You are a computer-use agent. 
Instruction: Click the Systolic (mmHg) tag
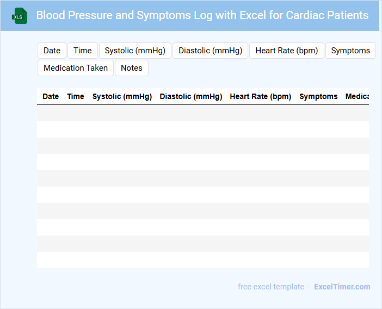(x=135, y=51)
